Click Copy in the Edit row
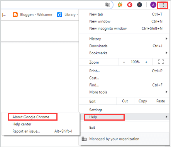This screenshot has height=147, width=171. pyautogui.click(x=143, y=101)
